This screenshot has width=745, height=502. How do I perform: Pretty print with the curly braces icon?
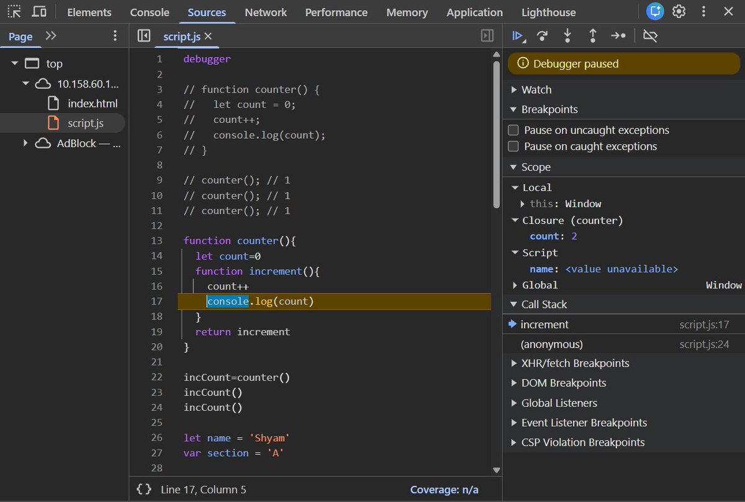pyautogui.click(x=144, y=490)
